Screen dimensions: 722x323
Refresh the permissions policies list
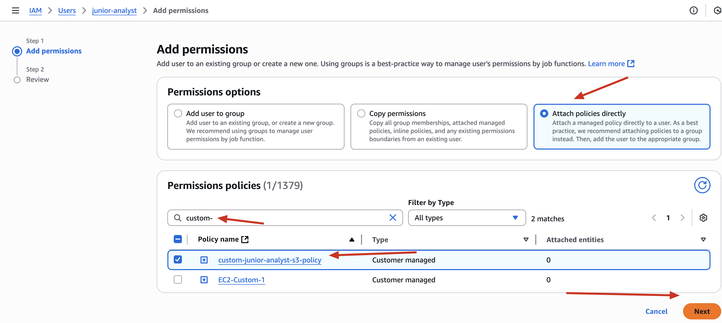(702, 185)
